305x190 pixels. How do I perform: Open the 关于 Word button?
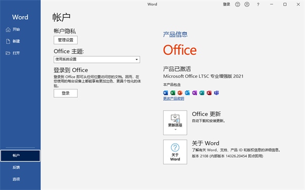(175, 152)
